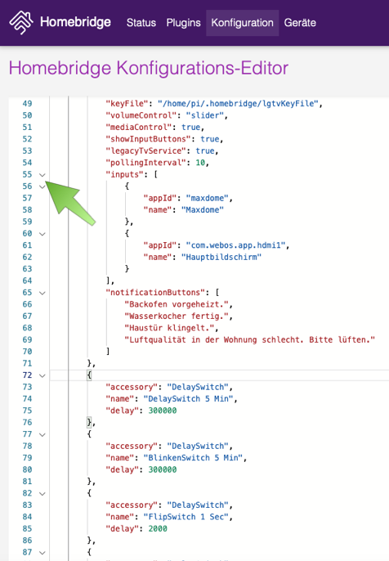Viewport: 389px width, 561px height.
Task: Click the delay value 2000
Action: pos(158,529)
